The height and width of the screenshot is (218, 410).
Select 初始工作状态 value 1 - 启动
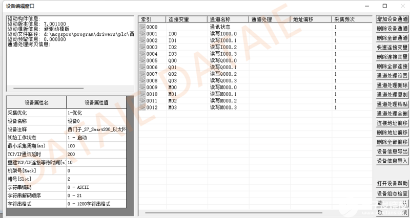click(x=96, y=138)
